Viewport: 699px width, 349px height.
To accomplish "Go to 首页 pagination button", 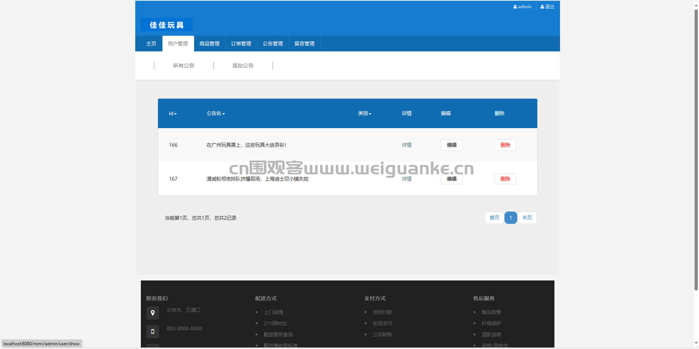I will [494, 218].
